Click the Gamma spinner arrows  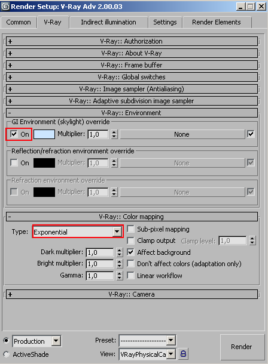120,276
